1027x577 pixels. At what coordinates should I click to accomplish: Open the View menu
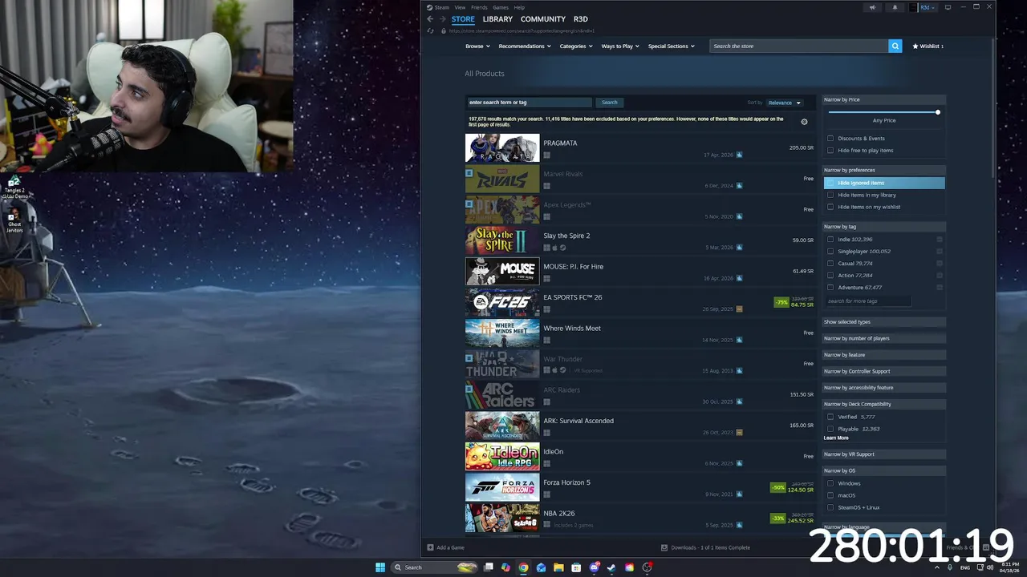coord(460,7)
